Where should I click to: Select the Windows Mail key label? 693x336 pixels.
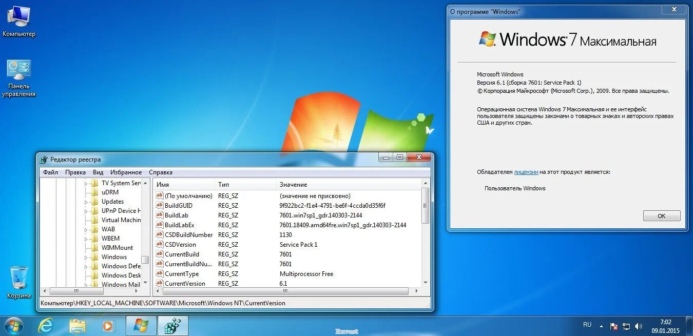(121, 285)
